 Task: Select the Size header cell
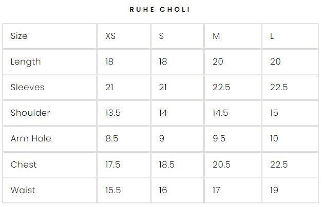pos(19,36)
